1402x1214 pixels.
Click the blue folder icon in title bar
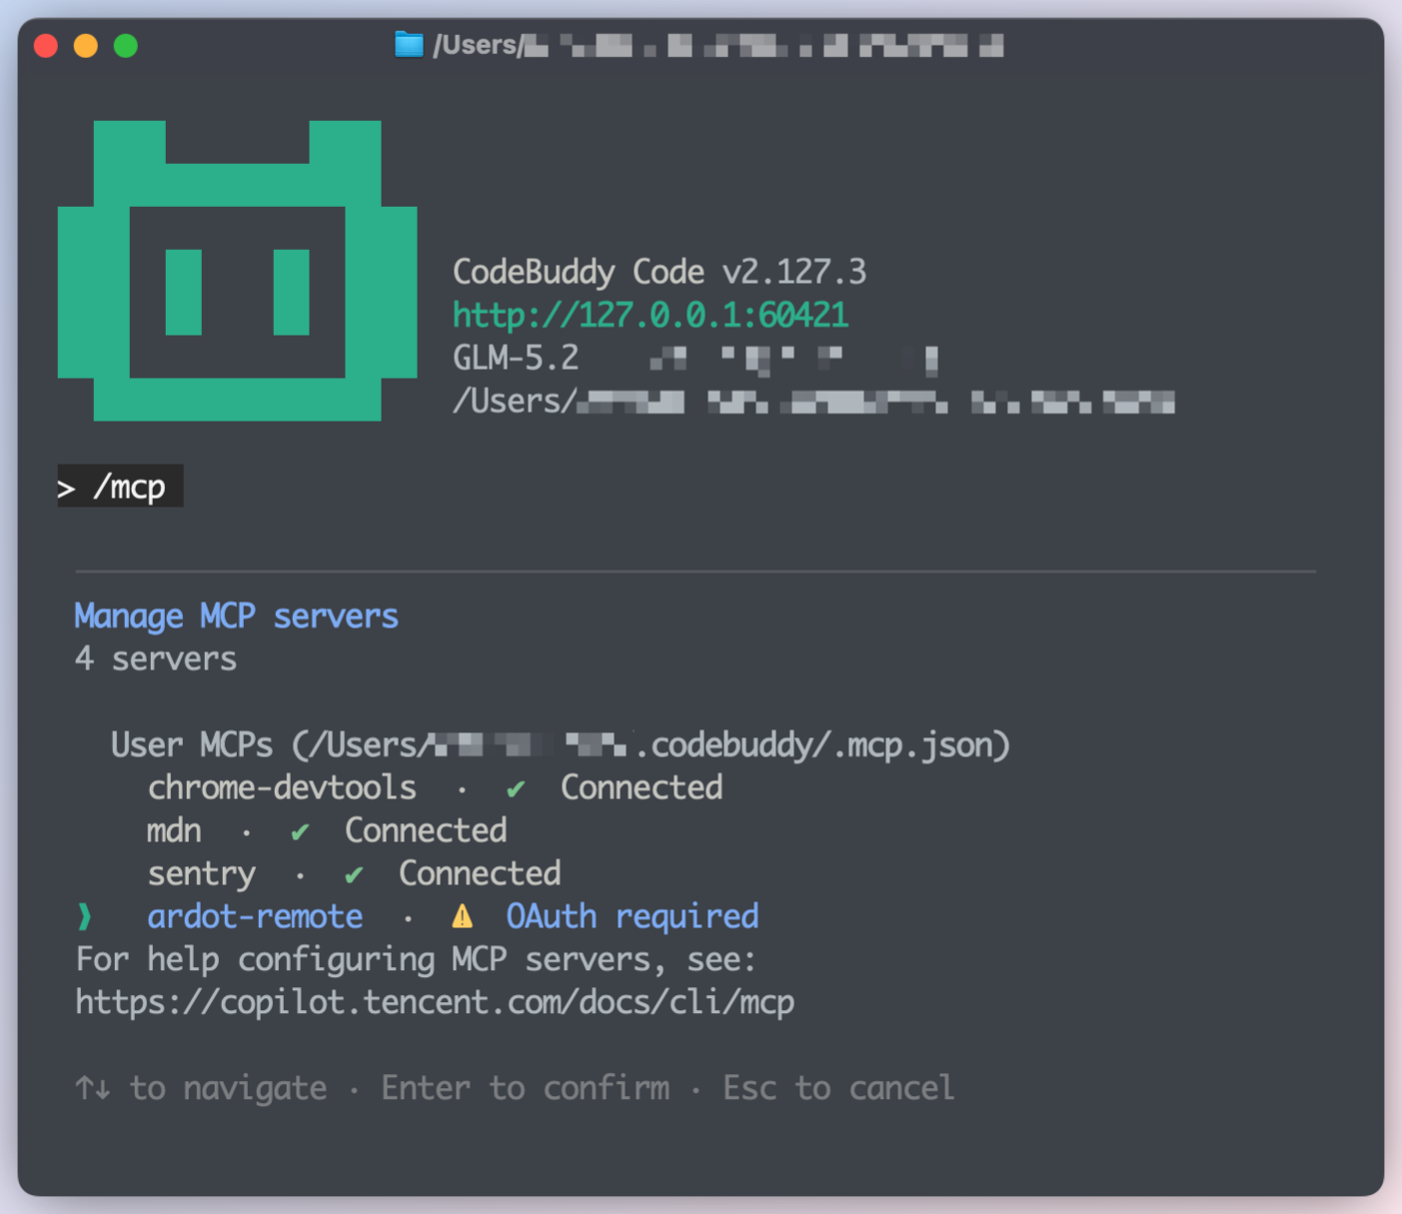pos(409,45)
